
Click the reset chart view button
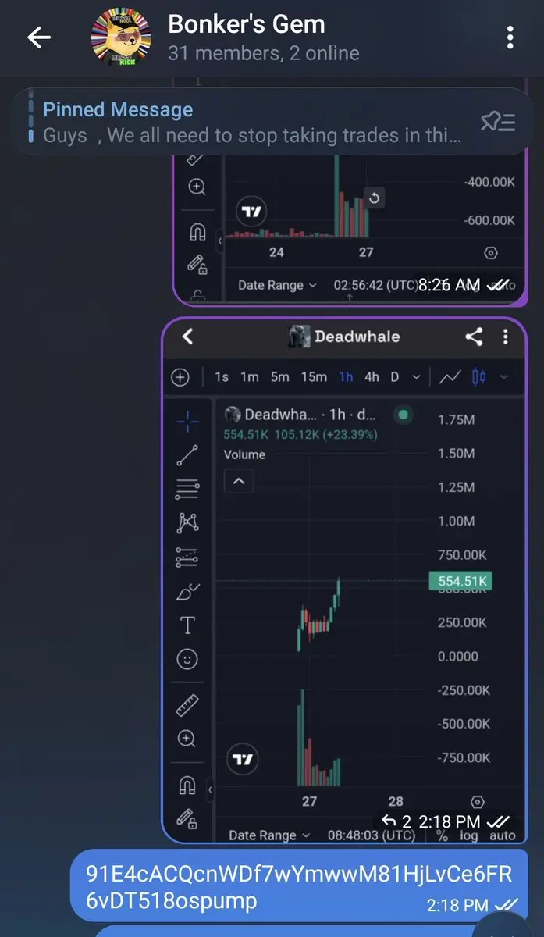point(375,198)
